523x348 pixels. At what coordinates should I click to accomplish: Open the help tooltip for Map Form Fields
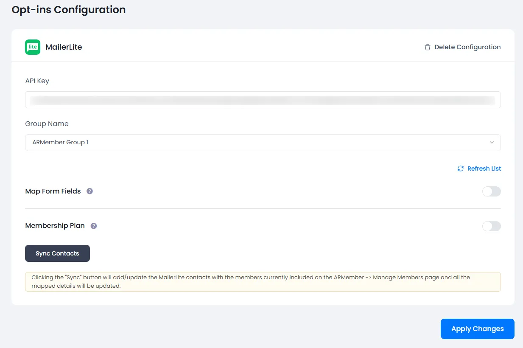coord(89,191)
